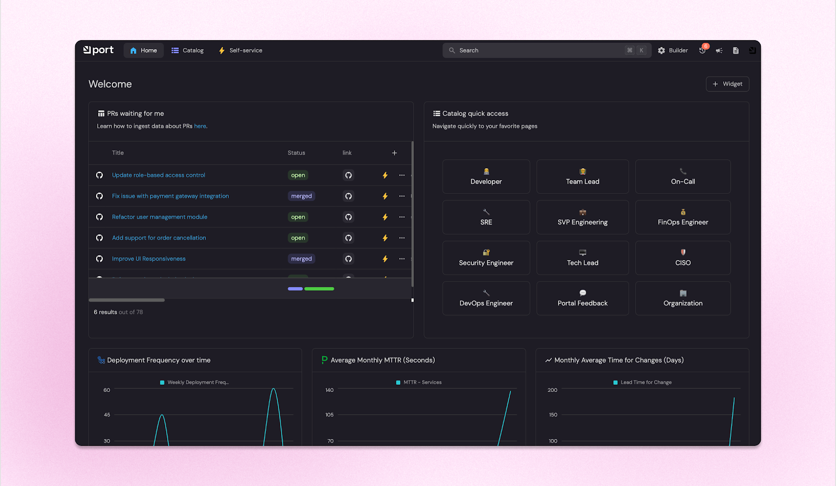Screen dimensions: 836x486
Task: Select the Home tab
Action: 143,50
